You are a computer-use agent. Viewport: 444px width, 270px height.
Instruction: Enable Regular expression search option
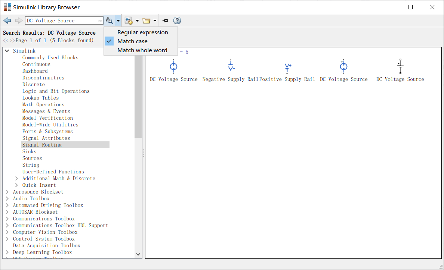click(143, 32)
